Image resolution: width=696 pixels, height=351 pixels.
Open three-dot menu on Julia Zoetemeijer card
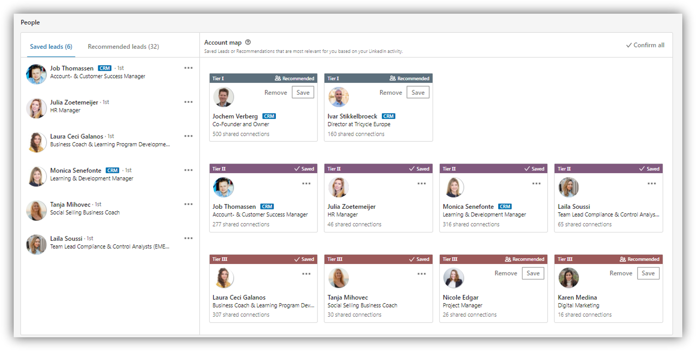tap(422, 183)
